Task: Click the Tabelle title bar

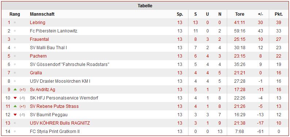Action: pos(145,6)
